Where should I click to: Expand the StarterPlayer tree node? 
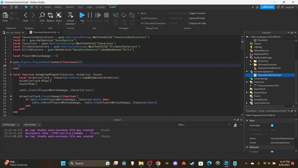[x=247, y=92]
